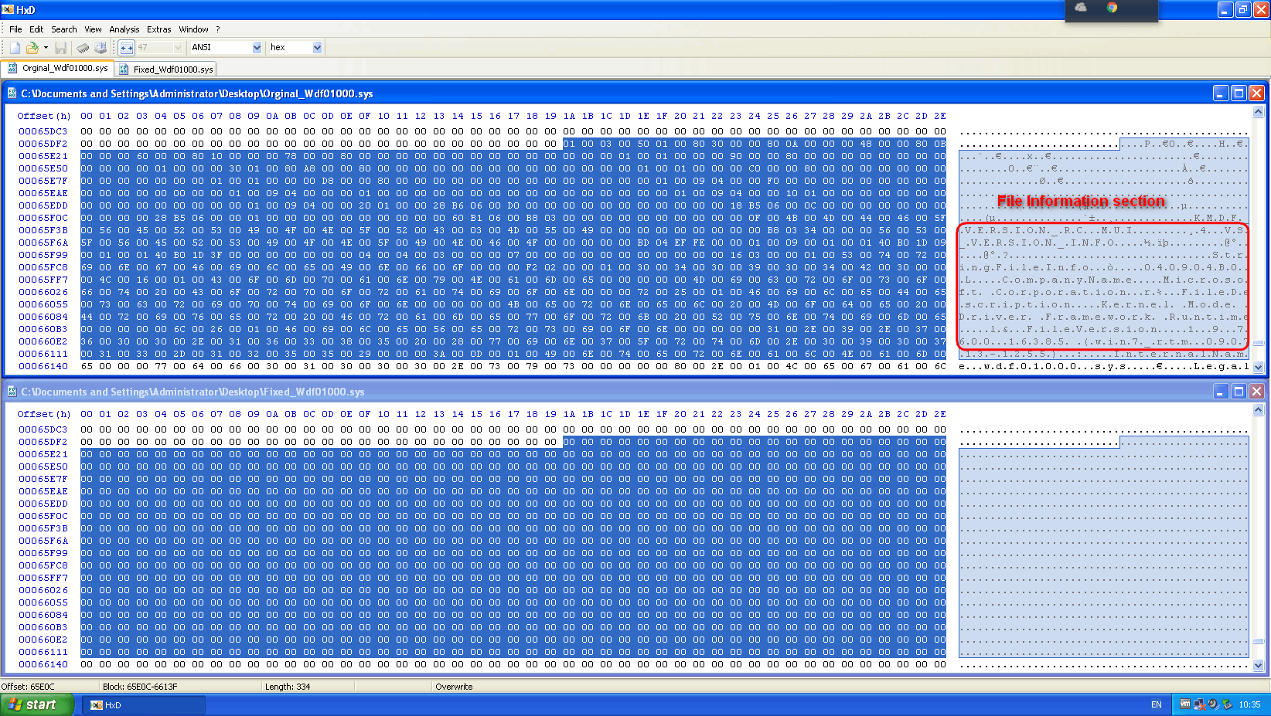The height and width of the screenshot is (716, 1271).
Task: Click the network disconnected tray icon
Action: [1200, 704]
